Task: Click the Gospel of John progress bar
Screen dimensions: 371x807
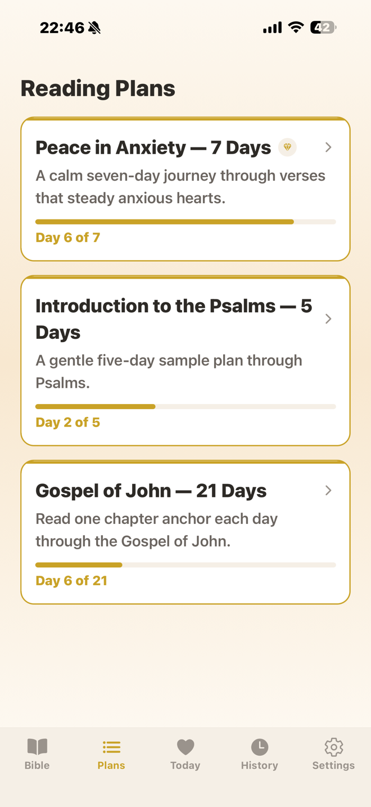Action: (x=185, y=564)
